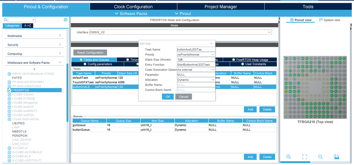Click download icon beside X-CUBE-ALS

pyautogui.click(x=9, y=156)
